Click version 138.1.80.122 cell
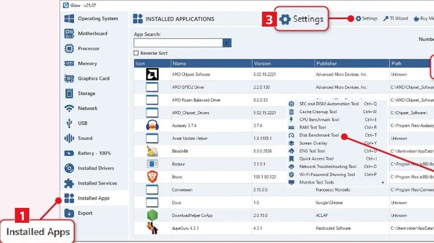 coord(264,177)
